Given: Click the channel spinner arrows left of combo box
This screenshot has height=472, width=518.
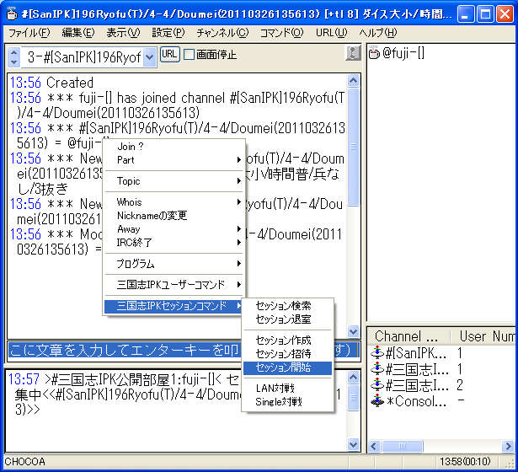Looking at the screenshot, I should (x=13, y=56).
